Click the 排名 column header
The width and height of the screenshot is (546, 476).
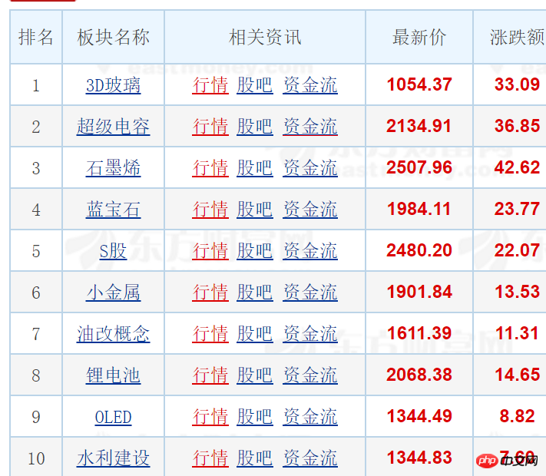tap(36, 37)
